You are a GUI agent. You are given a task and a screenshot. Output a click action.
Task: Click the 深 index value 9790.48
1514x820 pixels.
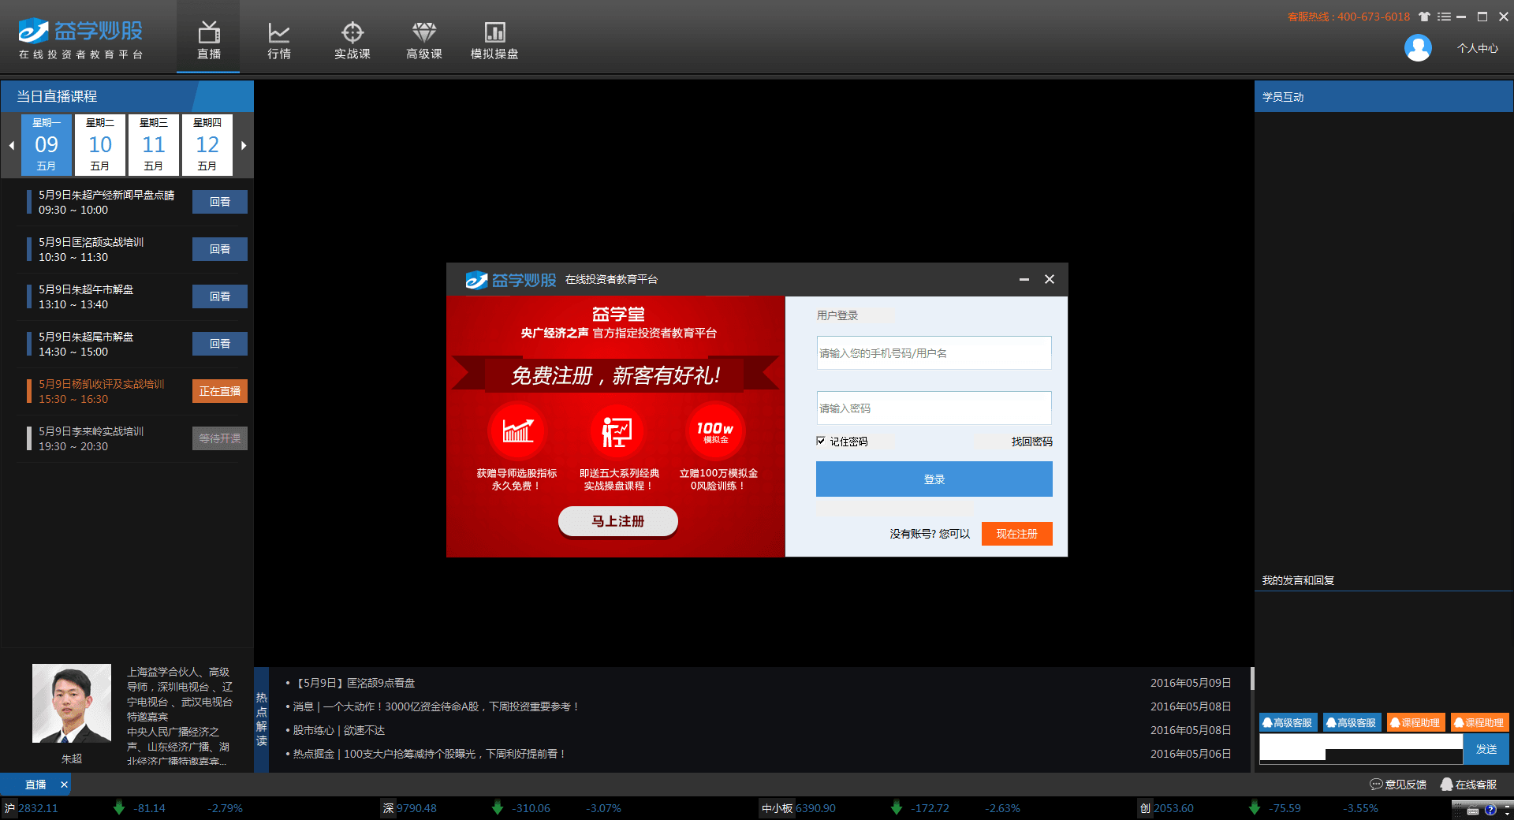(416, 808)
